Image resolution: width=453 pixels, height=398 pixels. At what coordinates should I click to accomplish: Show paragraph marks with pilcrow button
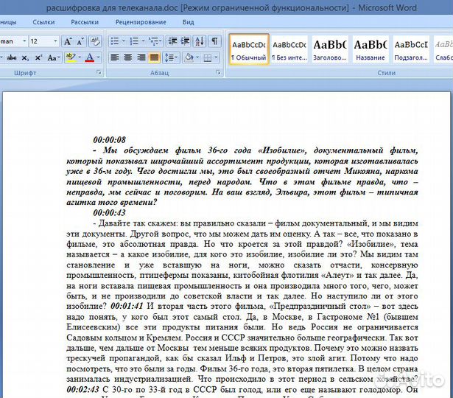click(x=214, y=41)
